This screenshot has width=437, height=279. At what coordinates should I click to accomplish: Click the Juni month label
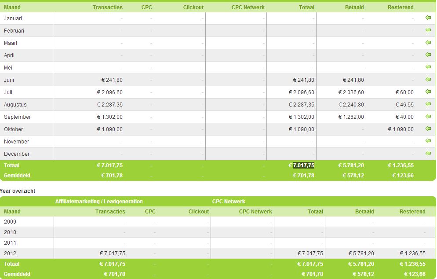click(x=9, y=80)
